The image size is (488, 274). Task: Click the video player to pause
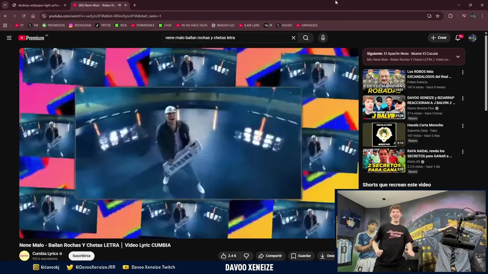(x=189, y=143)
